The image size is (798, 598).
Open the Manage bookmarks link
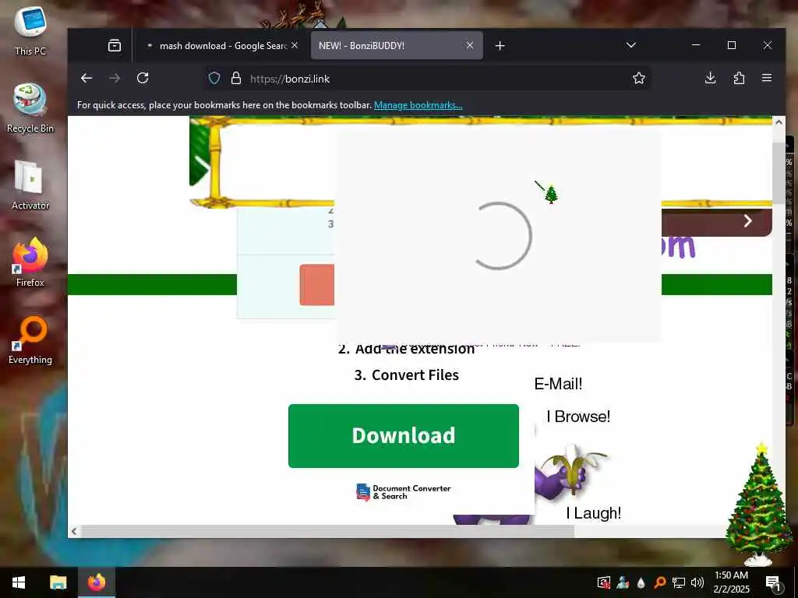[x=418, y=105]
